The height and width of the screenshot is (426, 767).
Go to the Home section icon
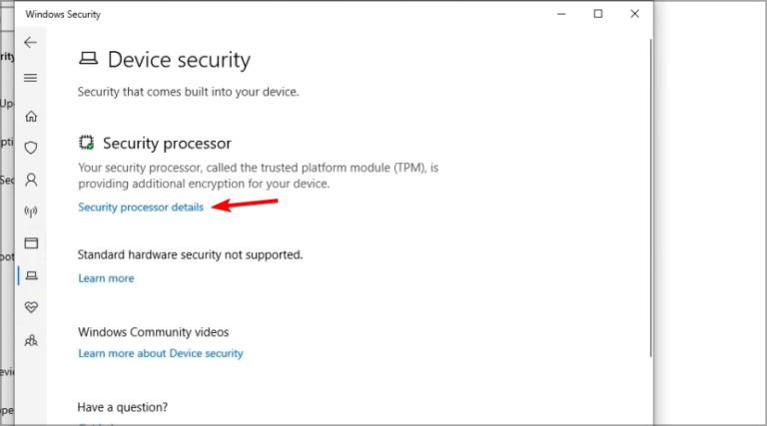[31, 116]
